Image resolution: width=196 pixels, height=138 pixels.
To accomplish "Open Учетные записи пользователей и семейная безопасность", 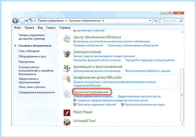I will pyautogui.click(x=36, y=71).
